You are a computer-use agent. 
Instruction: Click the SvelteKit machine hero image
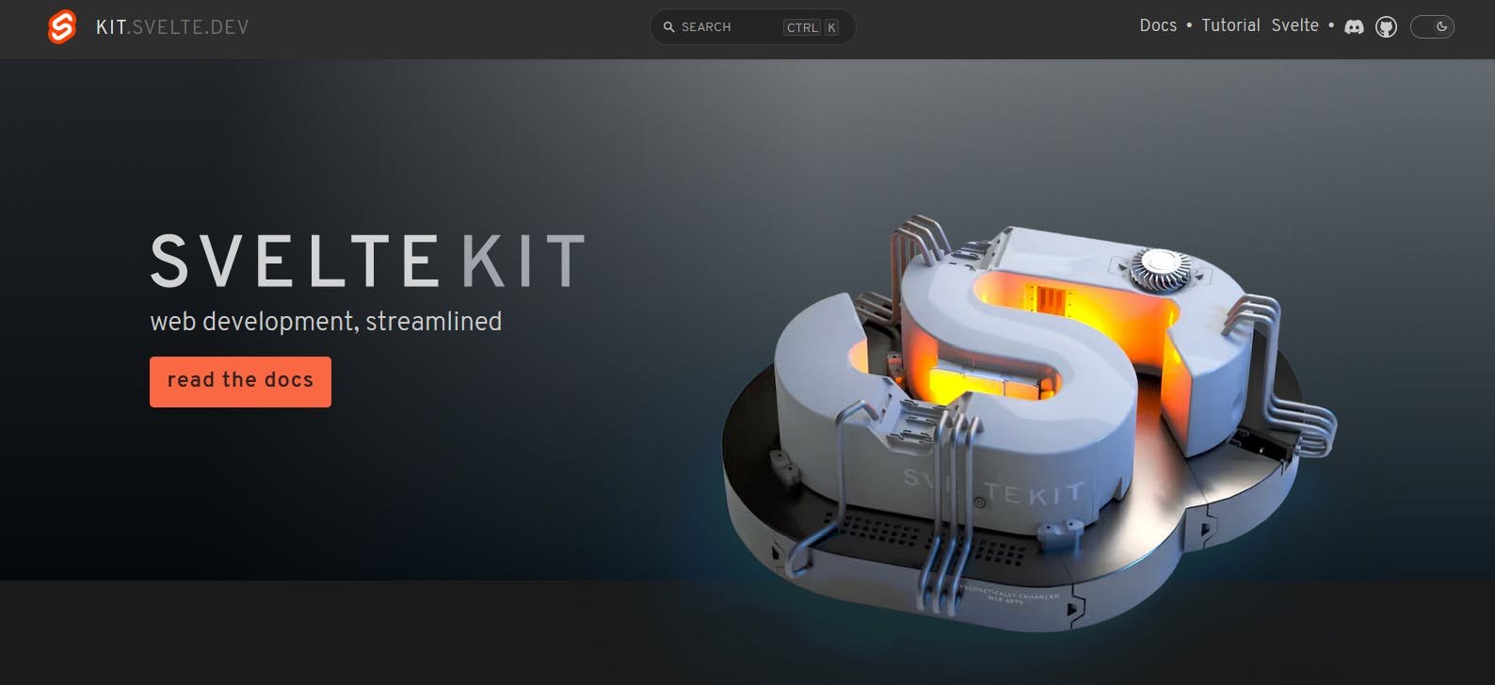click(1029, 423)
